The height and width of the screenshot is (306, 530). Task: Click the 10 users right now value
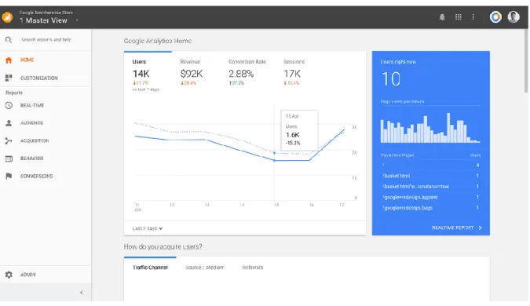[x=391, y=79]
